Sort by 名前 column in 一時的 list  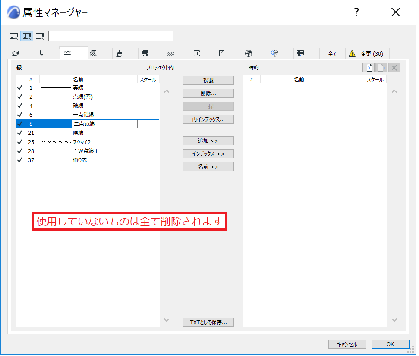(x=329, y=80)
